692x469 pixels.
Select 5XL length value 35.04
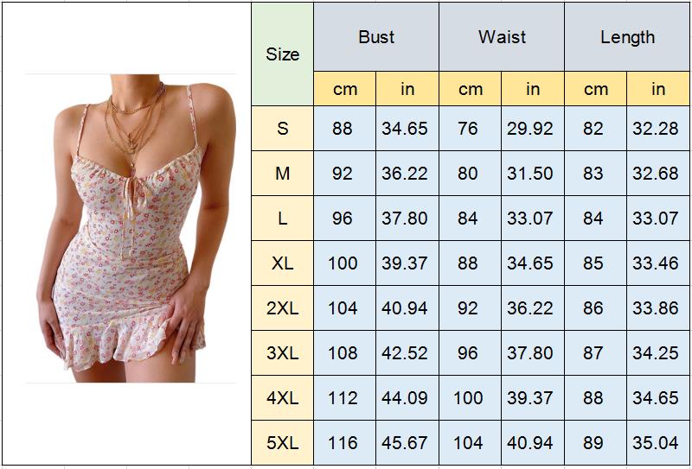click(x=657, y=443)
